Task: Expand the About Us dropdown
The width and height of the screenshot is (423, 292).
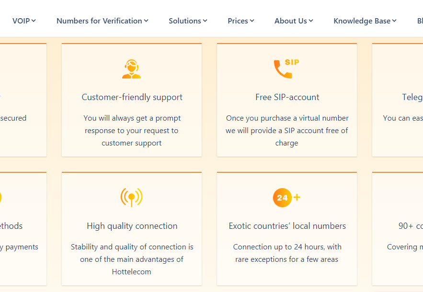Action: click(311, 21)
